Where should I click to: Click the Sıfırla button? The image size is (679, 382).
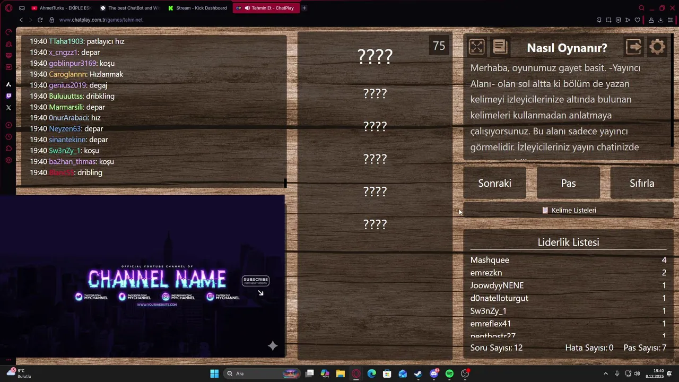coord(642,183)
